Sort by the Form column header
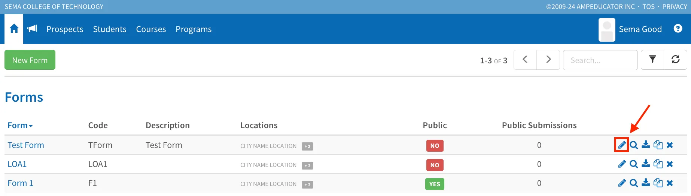Viewport: 691px width, 196px height. tap(20, 125)
